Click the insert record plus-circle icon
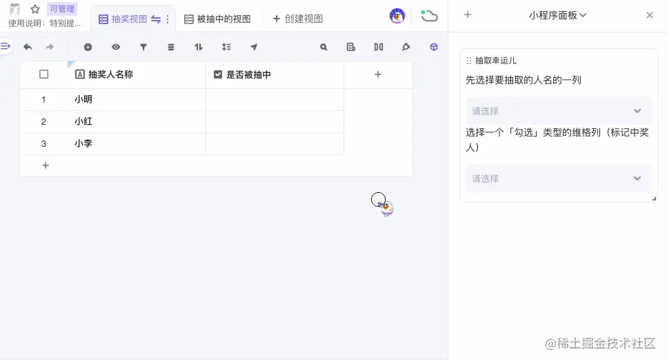This screenshot has height=361, width=667. 88,47
